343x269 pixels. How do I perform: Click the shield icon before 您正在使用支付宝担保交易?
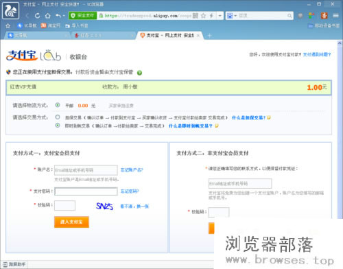(x=9, y=72)
